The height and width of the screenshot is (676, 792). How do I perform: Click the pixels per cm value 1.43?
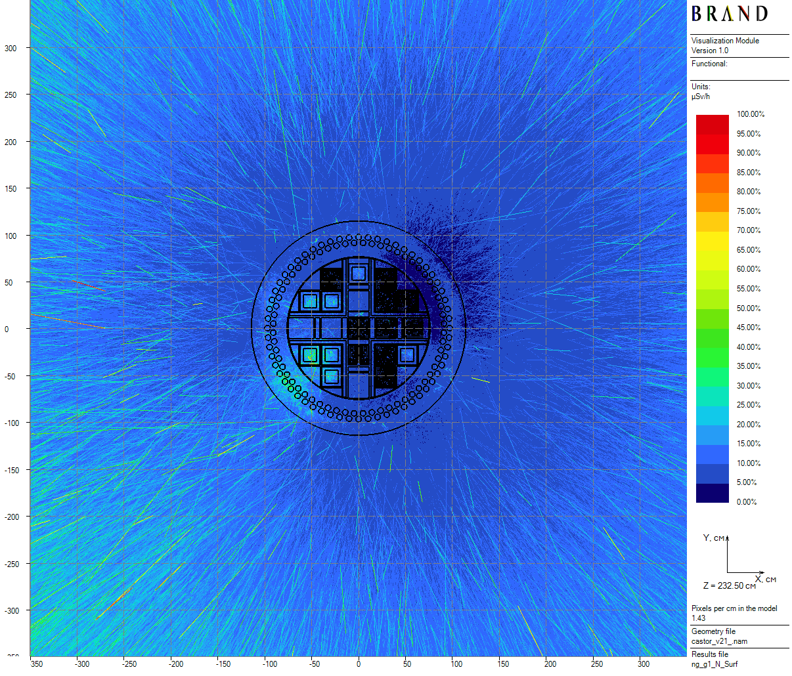698,618
